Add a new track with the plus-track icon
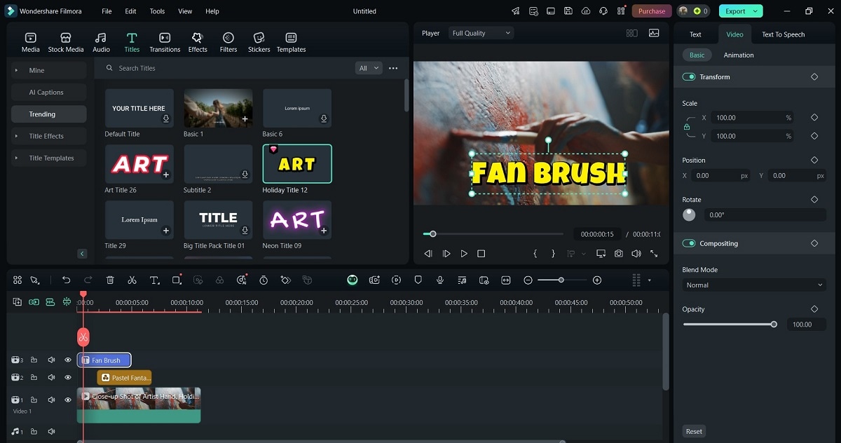841x443 pixels. pos(17,301)
